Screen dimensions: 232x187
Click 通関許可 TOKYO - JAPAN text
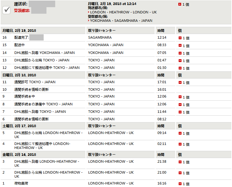click(x=35, y=82)
